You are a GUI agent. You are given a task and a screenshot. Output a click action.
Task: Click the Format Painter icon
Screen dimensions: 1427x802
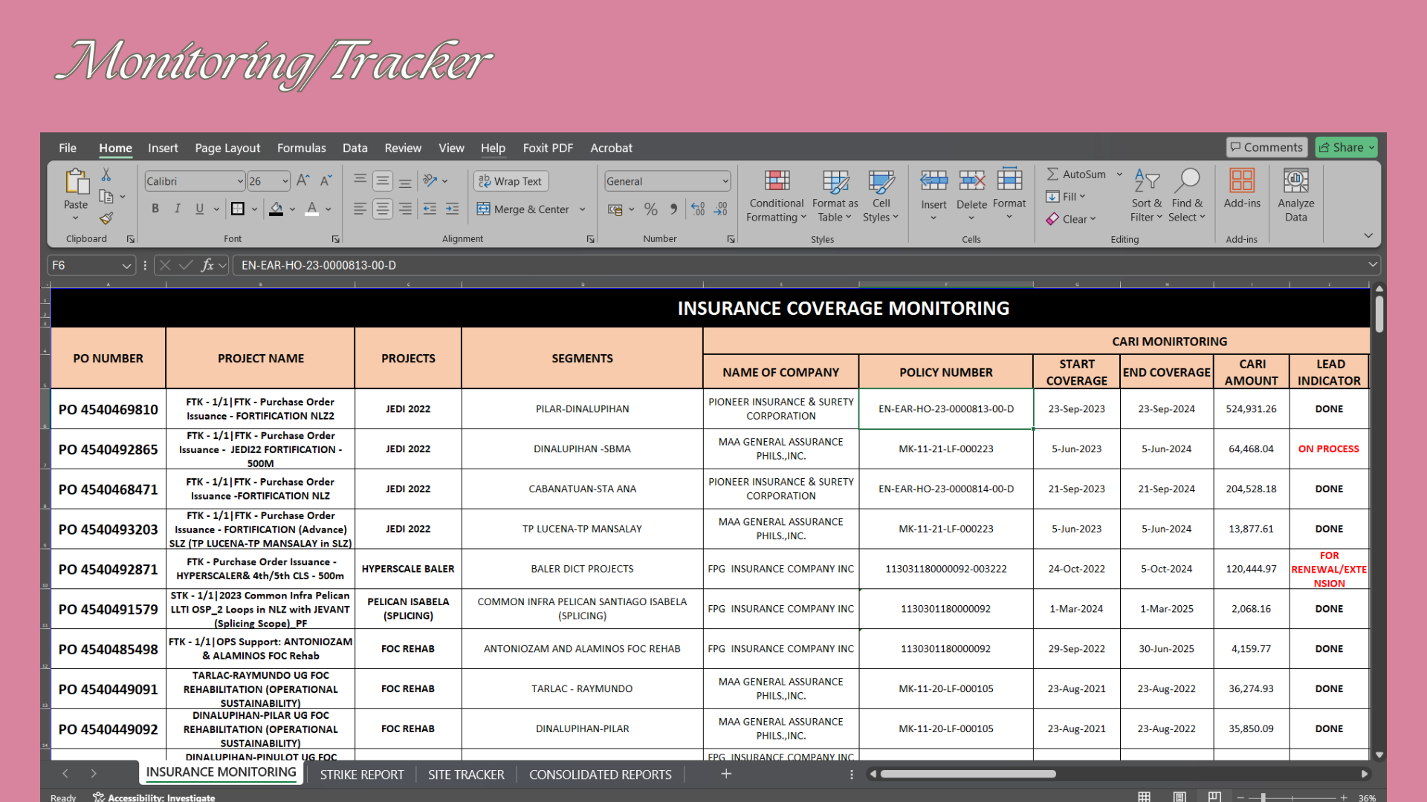pos(106,218)
